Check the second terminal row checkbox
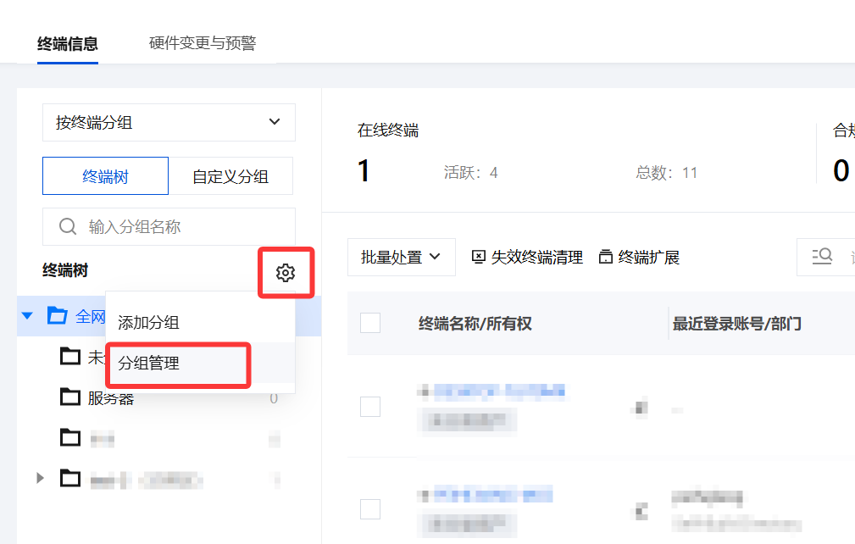Viewport: 855px width, 544px height. click(370, 509)
